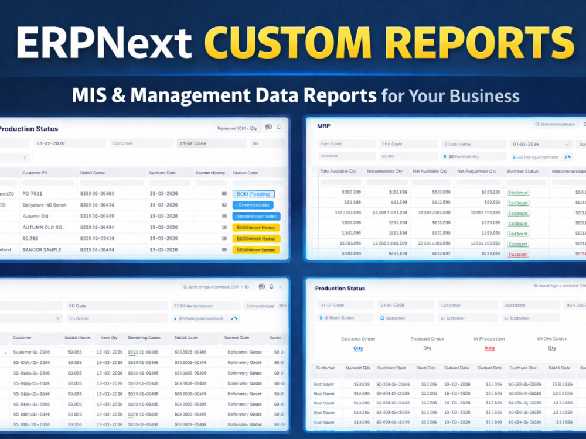
Task: Click the 'Item Qty' column header in bottom-left panel
Action: [x=109, y=338]
